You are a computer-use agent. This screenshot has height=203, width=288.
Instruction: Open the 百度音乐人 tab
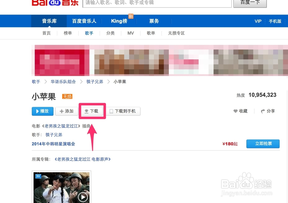(84, 21)
